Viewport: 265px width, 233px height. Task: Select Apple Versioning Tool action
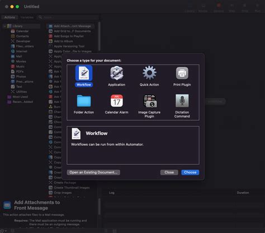point(69,46)
